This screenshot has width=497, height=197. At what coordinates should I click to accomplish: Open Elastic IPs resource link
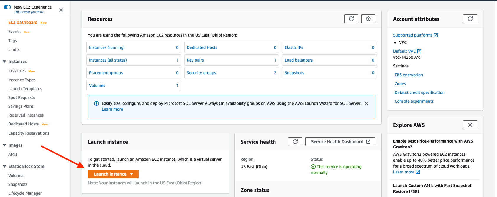(294, 47)
